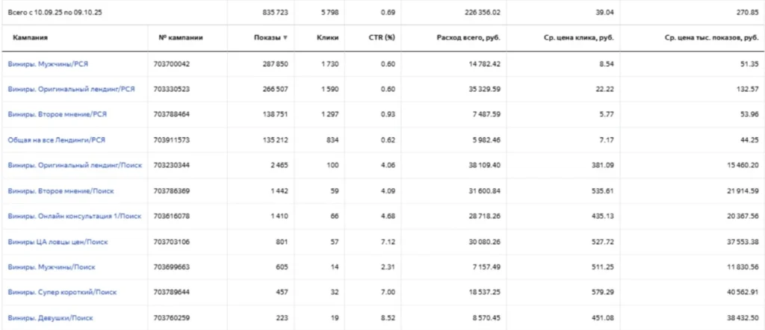Image resolution: width=765 pixels, height=330 pixels.
Task: Open Виниры. Супер короткий/Поиск campaign
Action: (x=62, y=293)
